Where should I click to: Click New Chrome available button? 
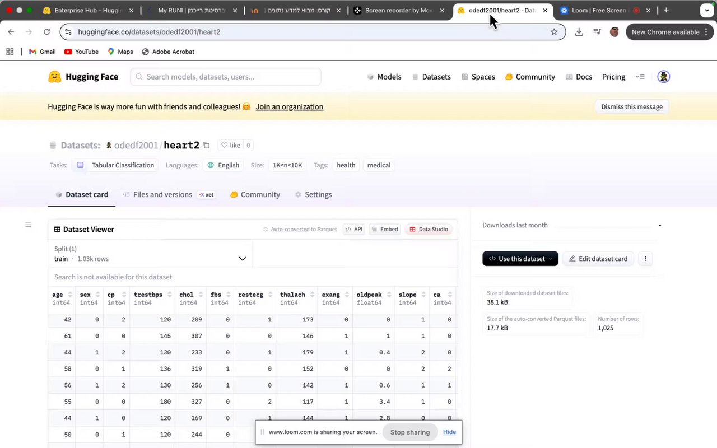pos(669,32)
